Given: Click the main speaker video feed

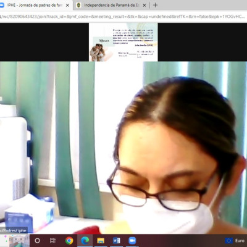Looking at the screenshot, I should click(124, 148).
